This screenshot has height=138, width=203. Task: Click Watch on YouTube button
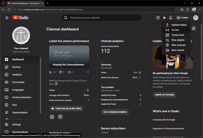164,95
